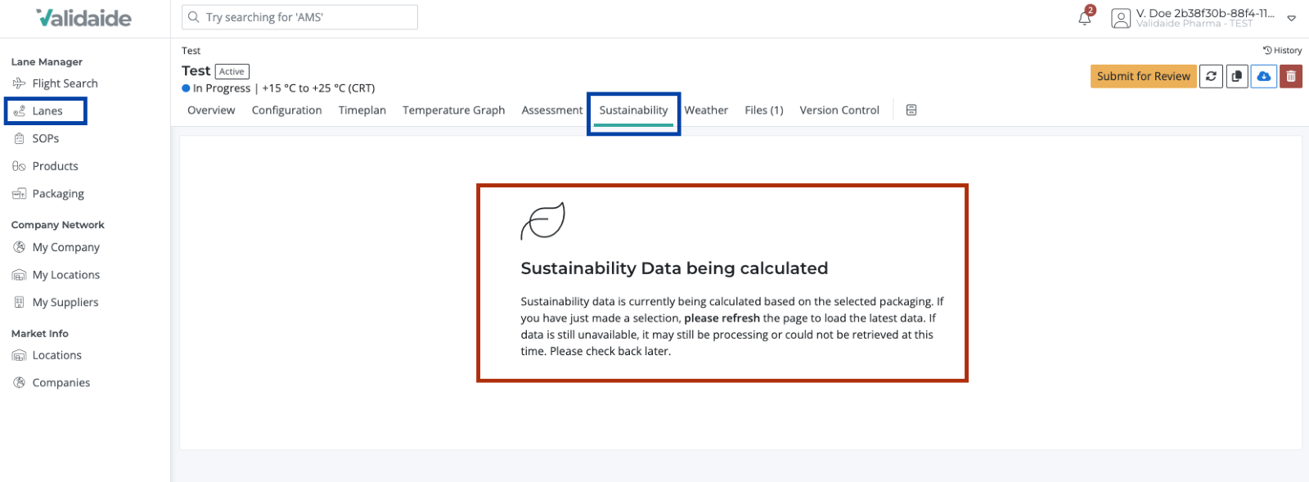
Task: Click the search magnifier icon
Action: (194, 17)
